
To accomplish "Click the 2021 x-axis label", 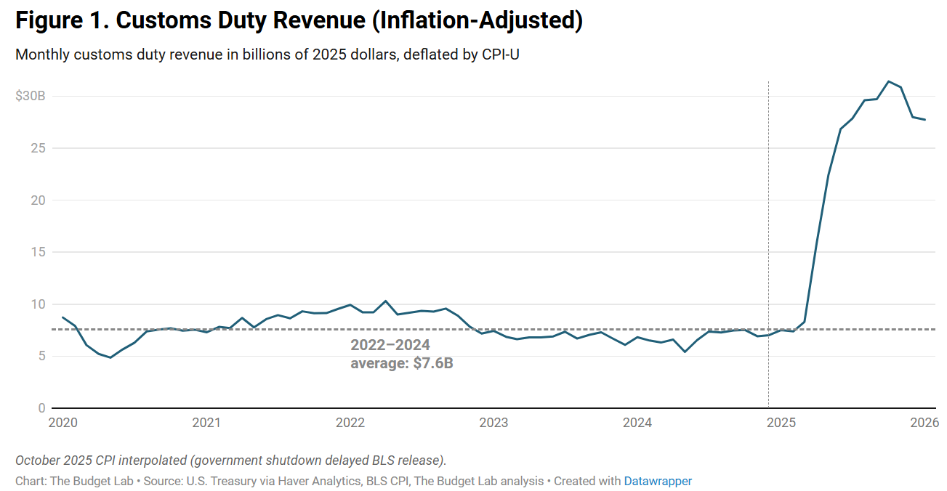I will pyautogui.click(x=206, y=423).
